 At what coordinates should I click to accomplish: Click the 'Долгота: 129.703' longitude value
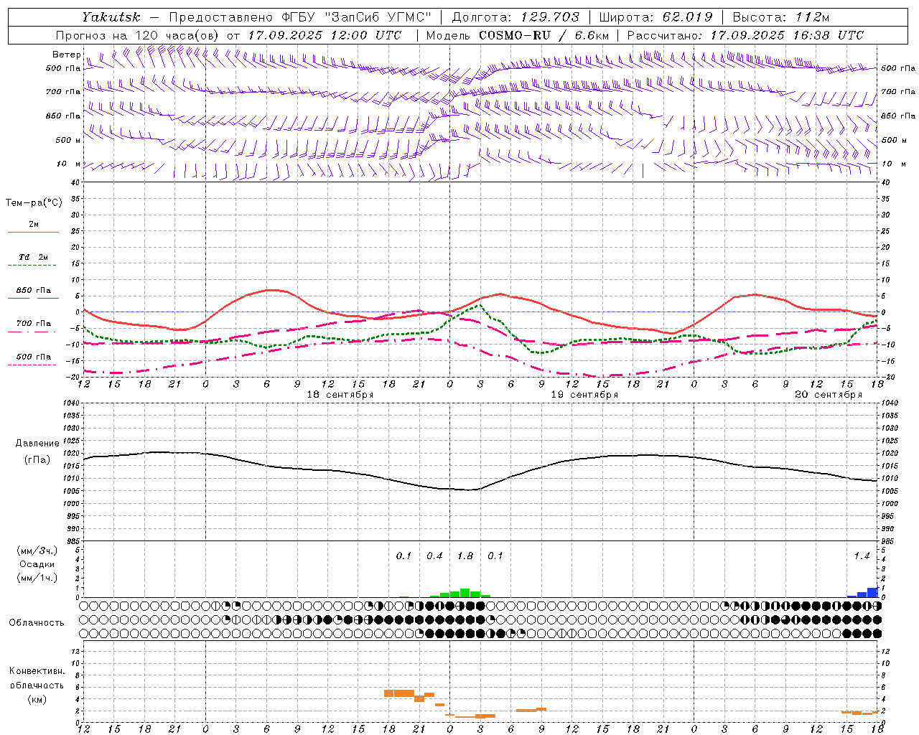[516, 17]
